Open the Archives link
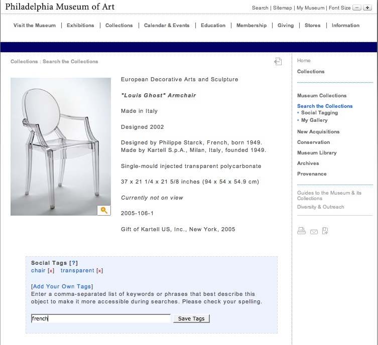This screenshot has height=345, width=378. [x=308, y=163]
